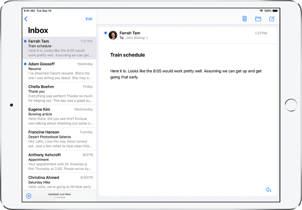This screenshot has height=210, width=302.
Task: Tap unread dot in open message header
Action: [106, 33]
